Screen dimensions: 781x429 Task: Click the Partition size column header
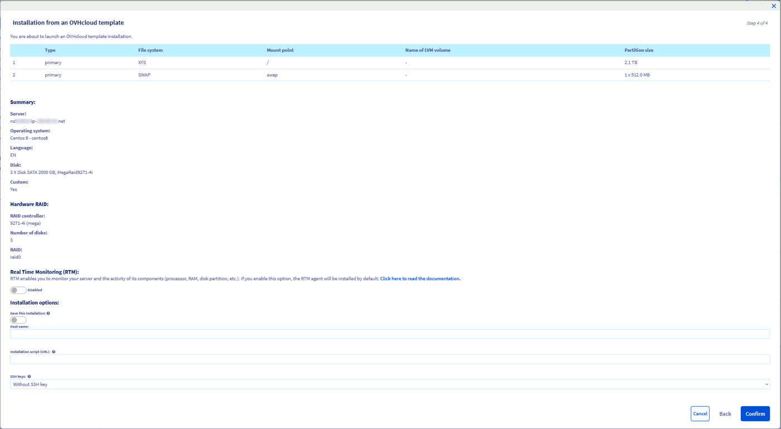point(639,50)
